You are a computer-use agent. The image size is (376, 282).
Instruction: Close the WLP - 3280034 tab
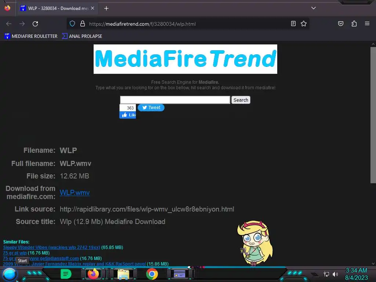coord(93,8)
